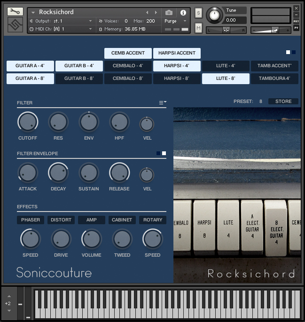
Task: Click the Rotary SPEED knob
Action: 153,239
